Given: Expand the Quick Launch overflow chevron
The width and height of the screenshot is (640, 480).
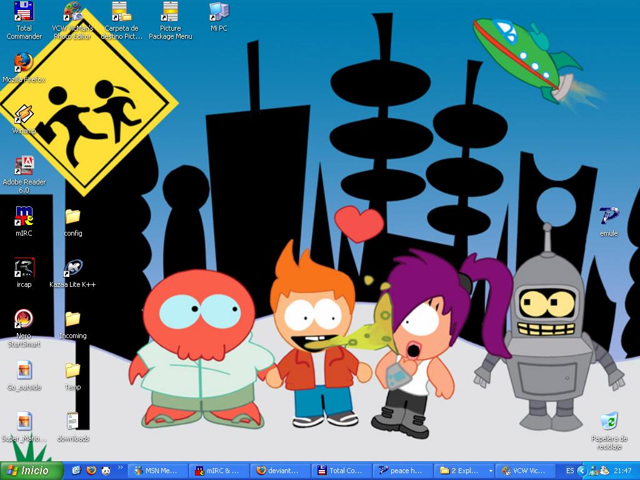Looking at the screenshot, I should point(121,467).
